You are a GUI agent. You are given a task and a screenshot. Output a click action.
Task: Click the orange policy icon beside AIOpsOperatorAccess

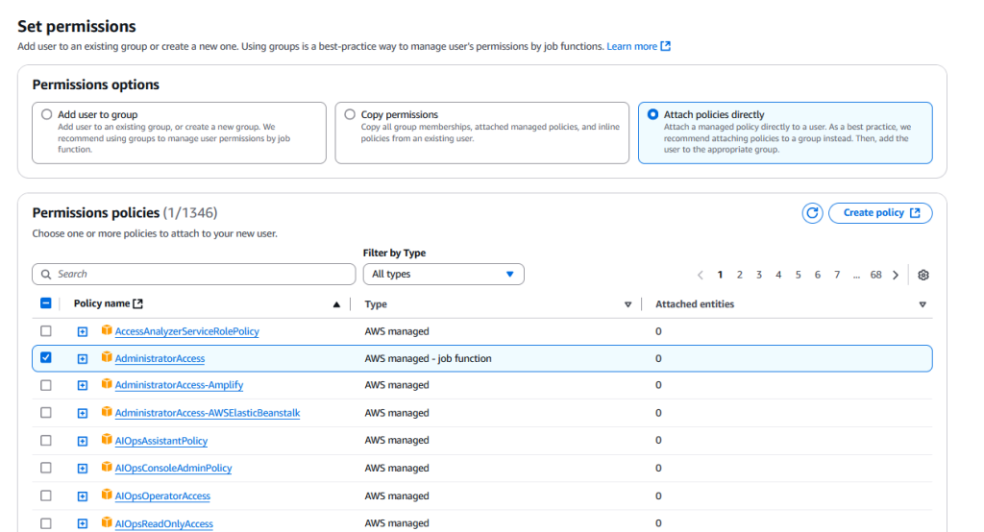tap(107, 495)
